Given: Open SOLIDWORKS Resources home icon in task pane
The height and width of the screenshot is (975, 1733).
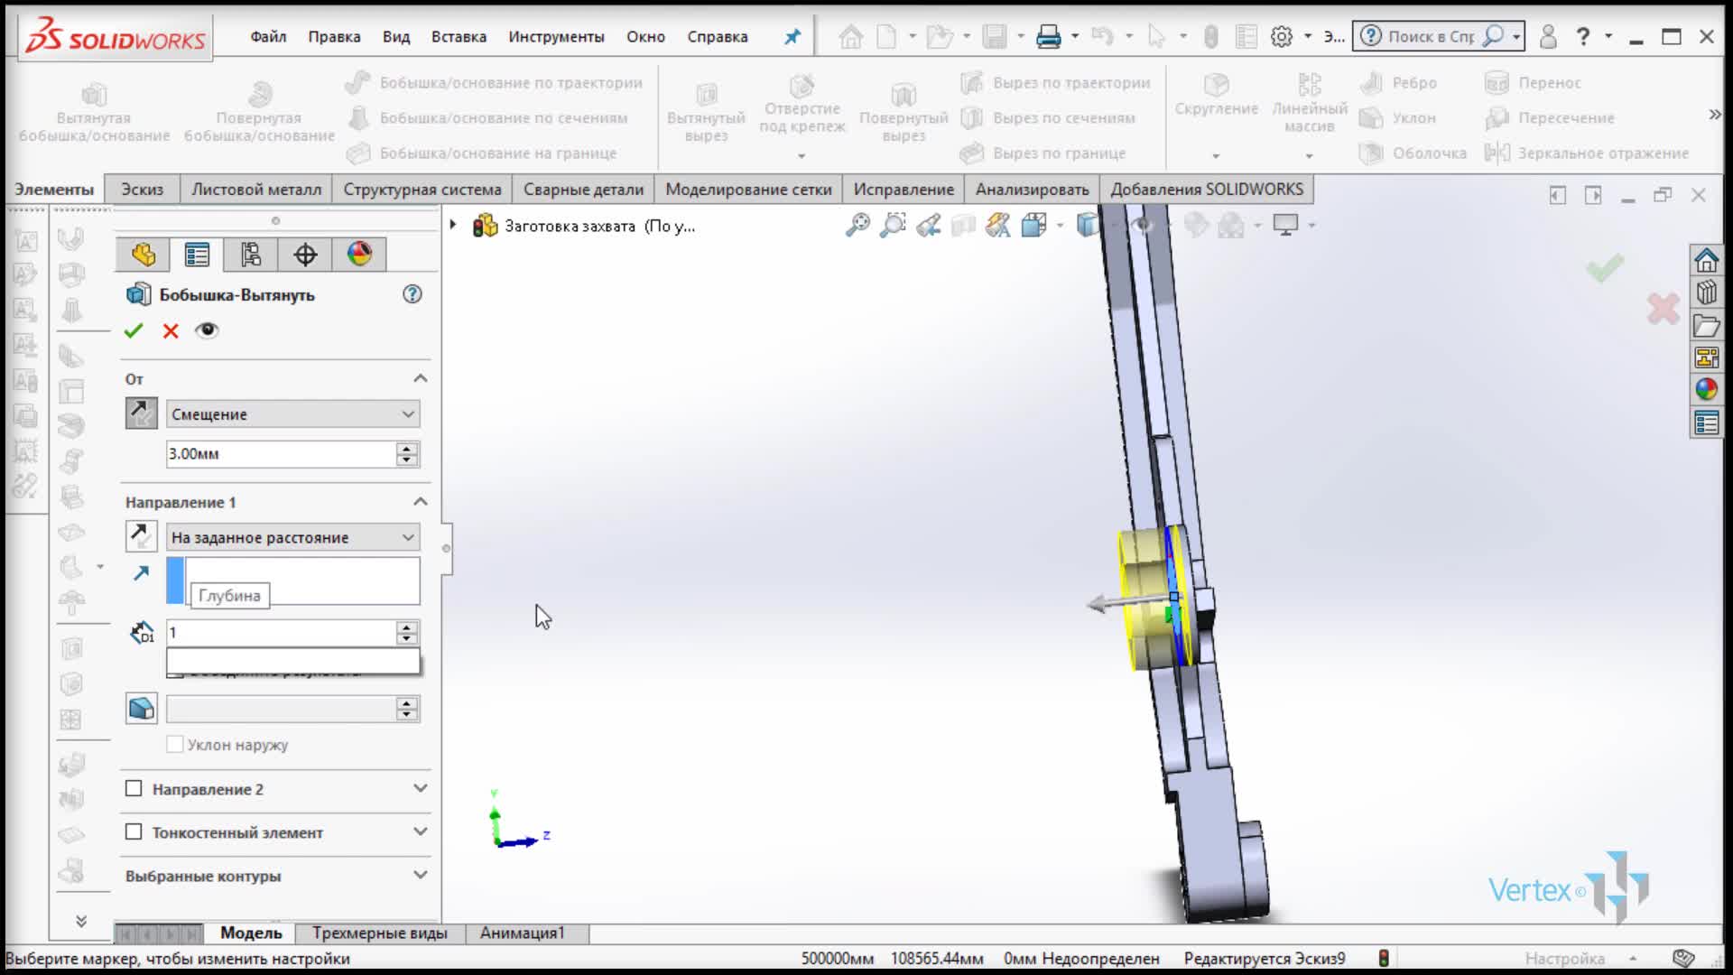Looking at the screenshot, I should (1706, 261).
